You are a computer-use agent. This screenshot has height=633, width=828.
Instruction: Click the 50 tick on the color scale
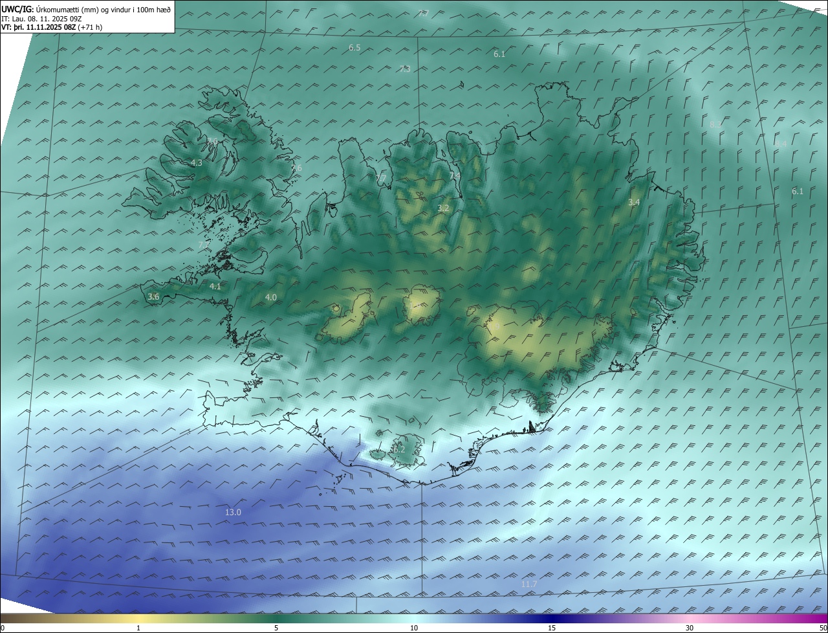tap(823, 628)
